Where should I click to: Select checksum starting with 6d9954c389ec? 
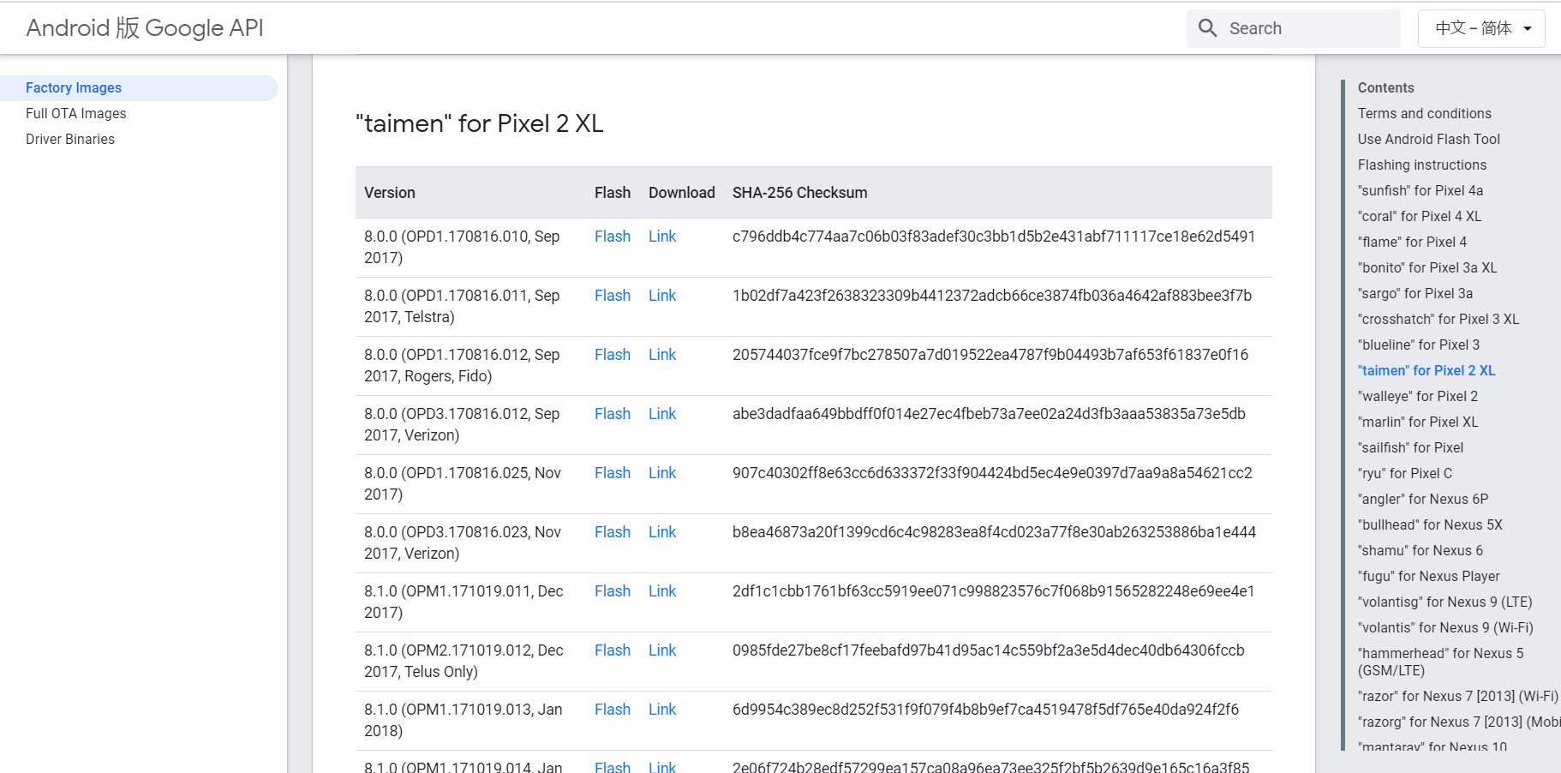click(x=985, y=710)
